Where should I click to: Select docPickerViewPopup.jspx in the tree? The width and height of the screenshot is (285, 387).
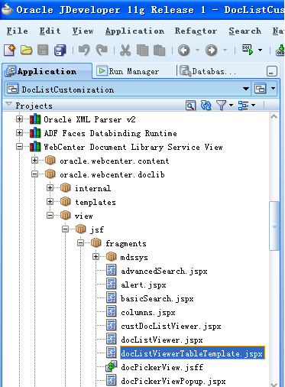[173, 381]
